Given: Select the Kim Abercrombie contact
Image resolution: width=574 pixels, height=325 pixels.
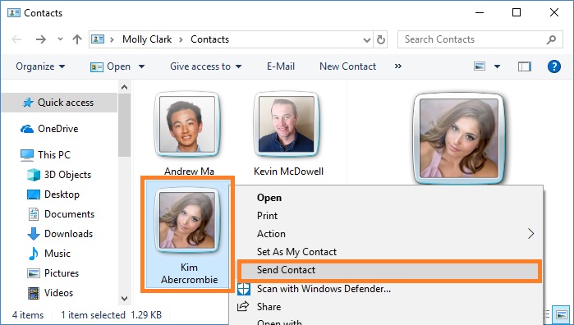Looking at the screenshot, I should [x=188, y=235].
